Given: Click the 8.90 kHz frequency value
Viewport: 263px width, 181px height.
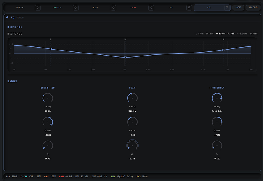Looking at the screenshot, I should 217,111.
